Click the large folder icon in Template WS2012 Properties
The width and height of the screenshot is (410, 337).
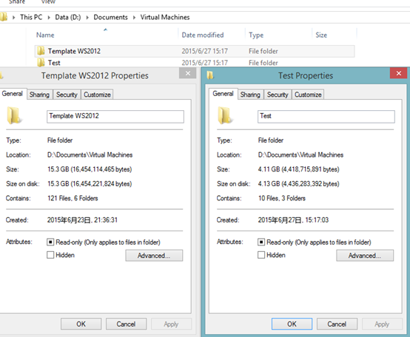click(13, 115)
